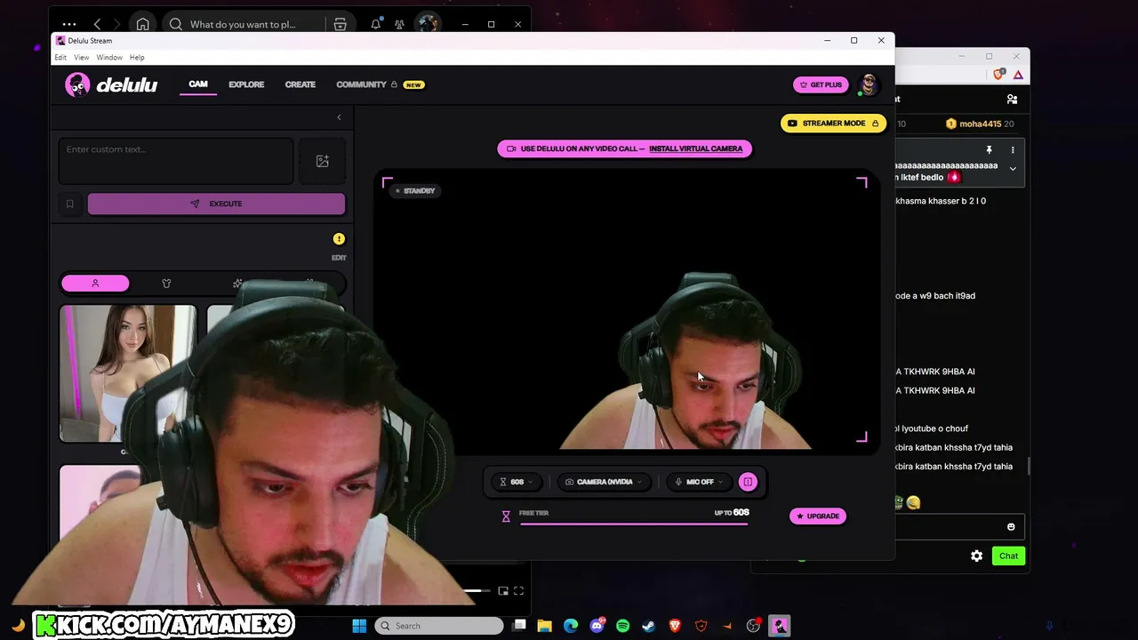
Task: Click the free tier time progress bar
Action: pos(634,524)
